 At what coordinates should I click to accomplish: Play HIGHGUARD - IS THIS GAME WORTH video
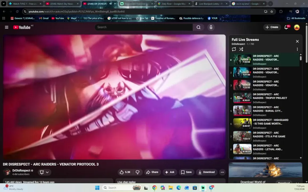[x=264, y=124]
